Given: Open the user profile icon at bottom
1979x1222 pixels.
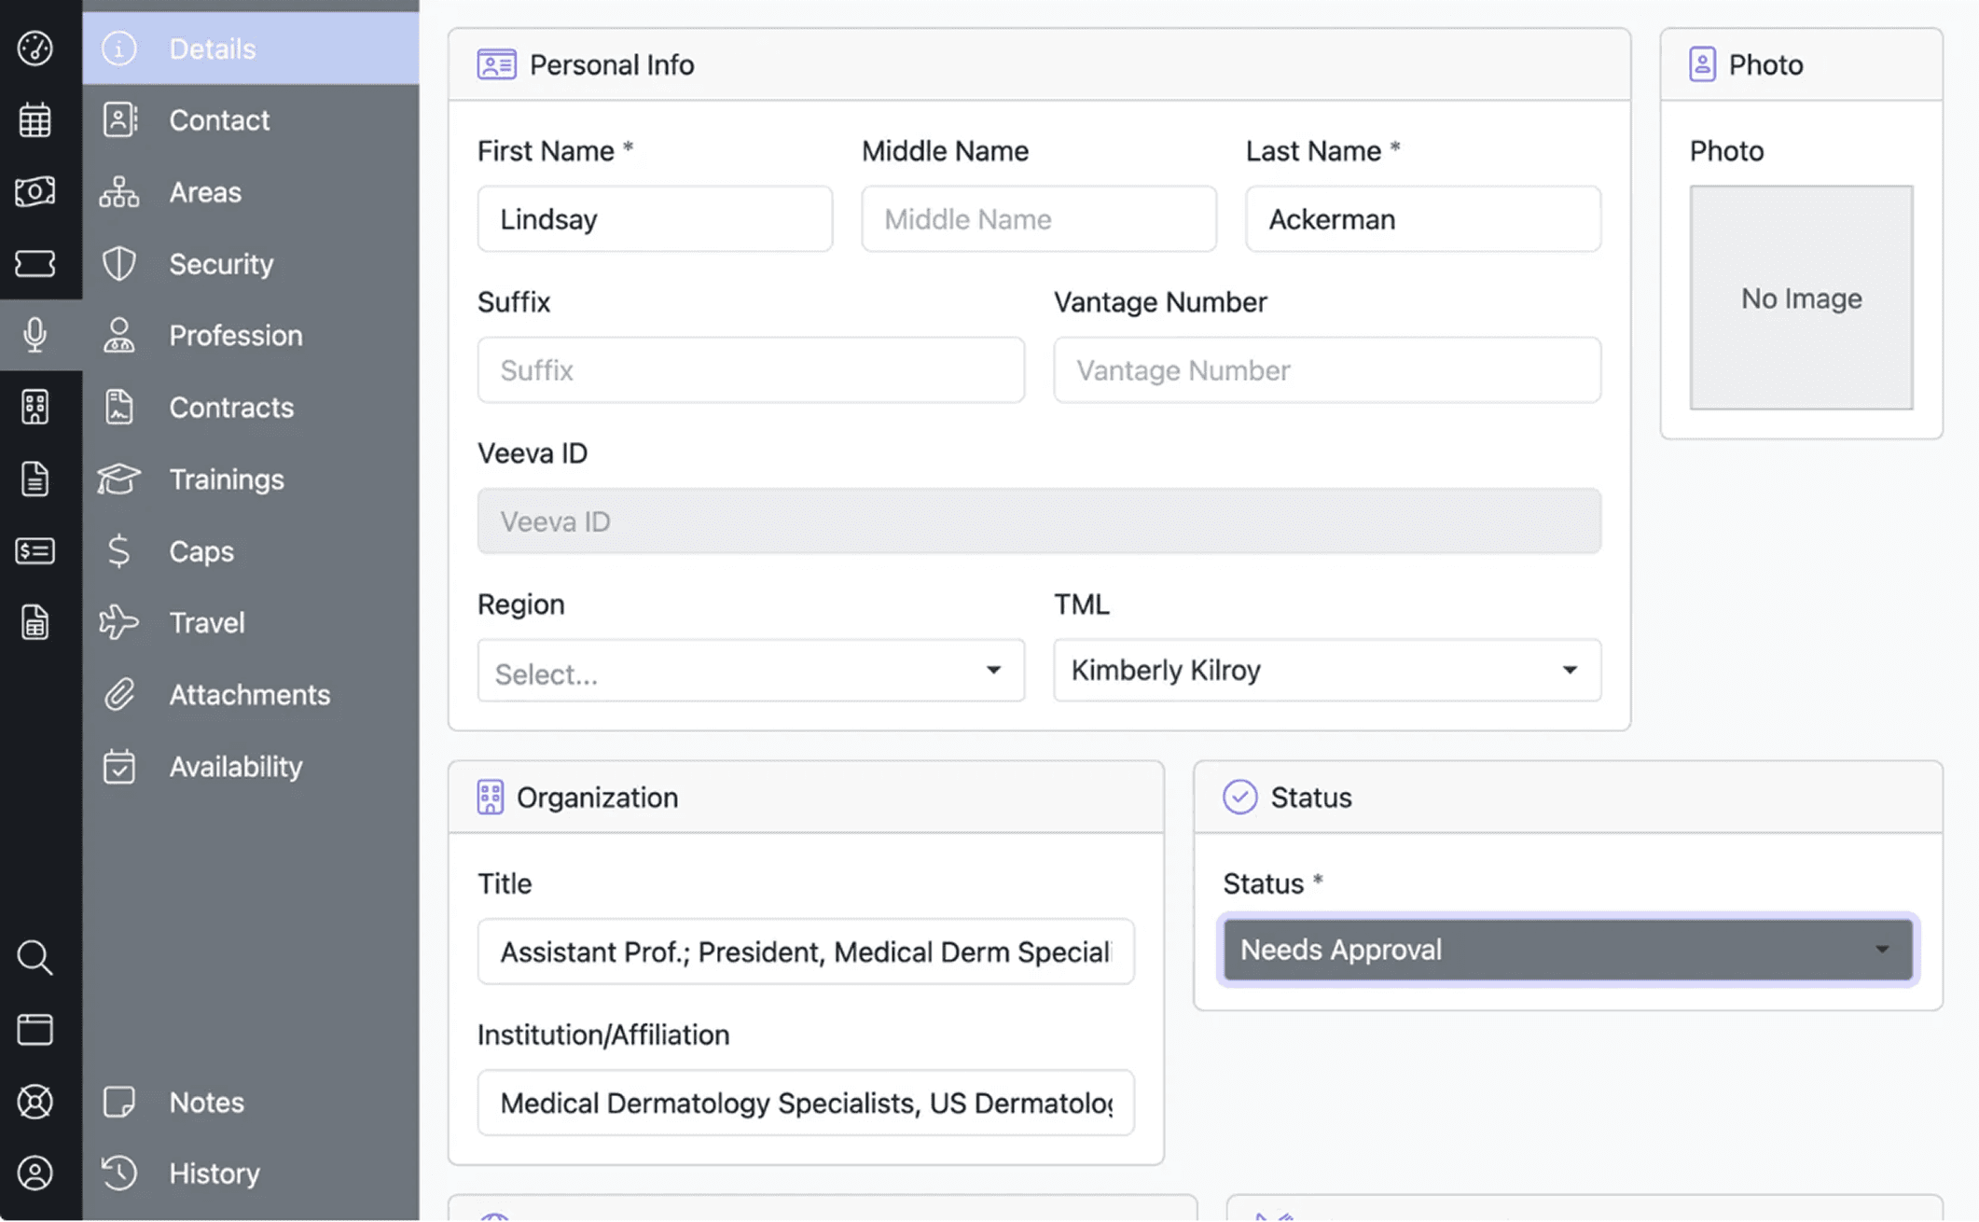Looking at the screenshot, I should [35, 1173].
